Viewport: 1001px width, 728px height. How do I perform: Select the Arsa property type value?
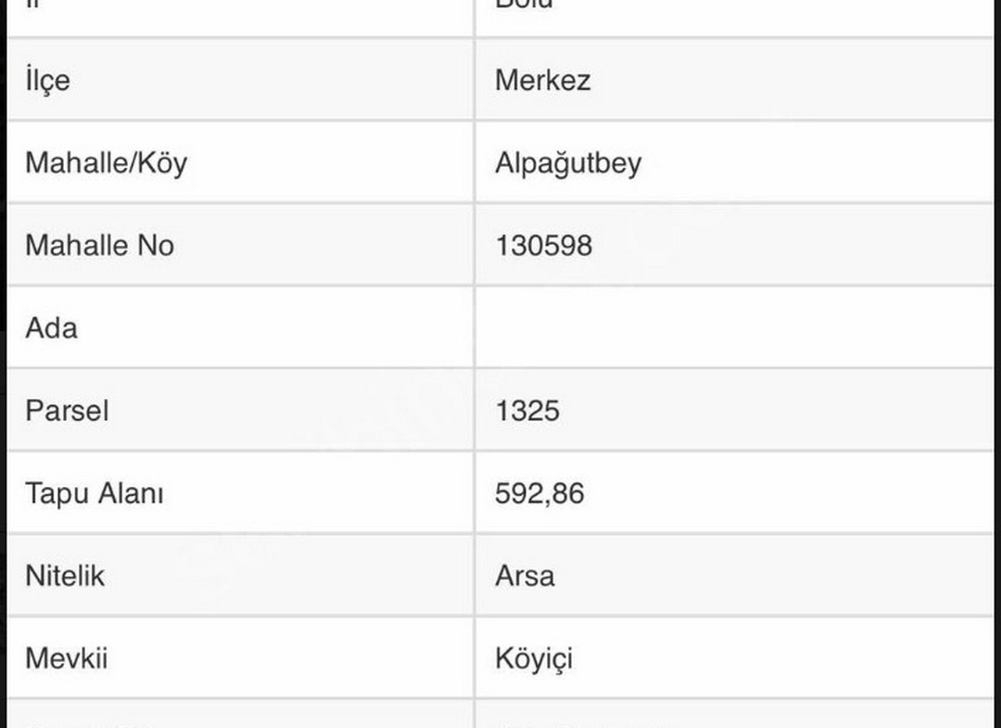click(525, 576)
